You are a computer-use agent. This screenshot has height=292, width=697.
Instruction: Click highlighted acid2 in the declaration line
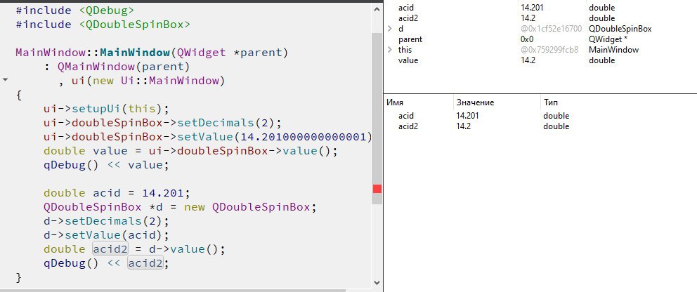(110, 249)
